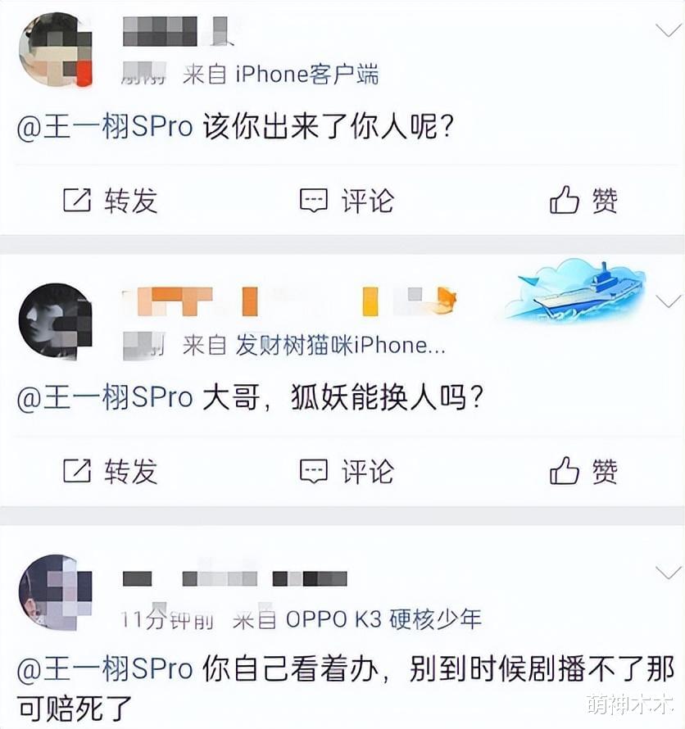Open third poster's avatar
The image size is (685, 729).
coord(55,592)
